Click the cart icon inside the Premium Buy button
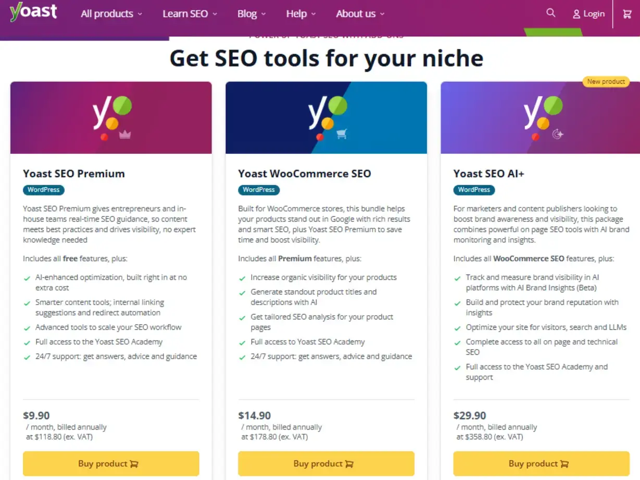Screen dimensions: 640x480 (x=134, y=463)
